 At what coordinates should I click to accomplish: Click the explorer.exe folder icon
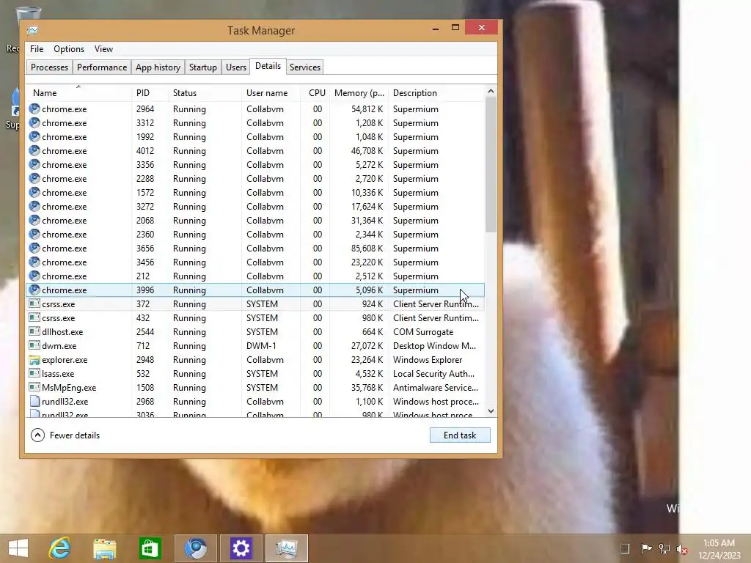(x=34, y=359)
